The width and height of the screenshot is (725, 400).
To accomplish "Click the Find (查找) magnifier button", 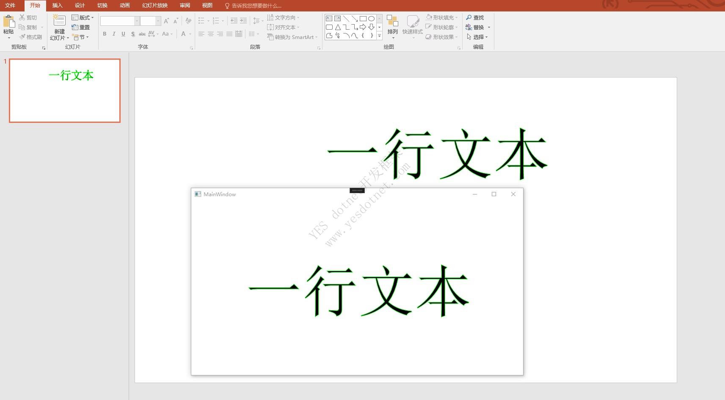I will click(x=475, y=17).
